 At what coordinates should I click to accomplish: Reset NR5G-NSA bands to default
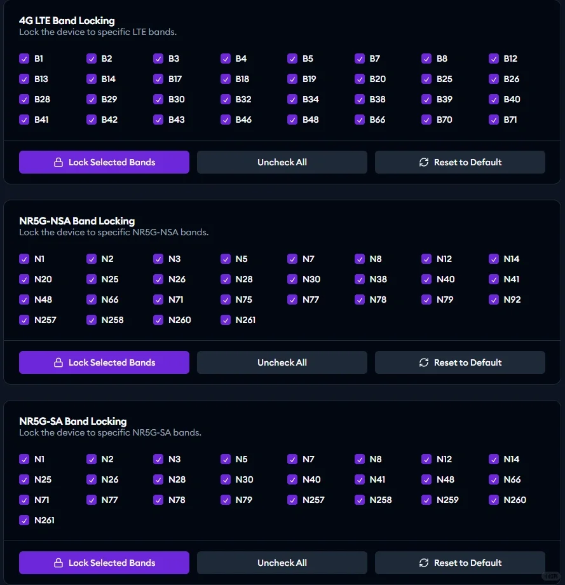(460, 362)
